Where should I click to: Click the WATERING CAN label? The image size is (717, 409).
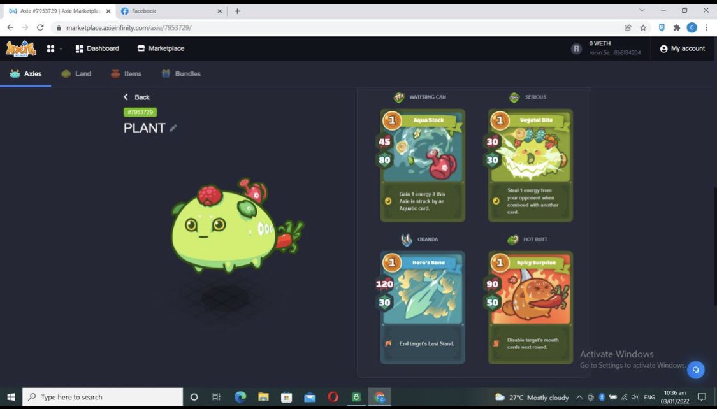click(428, 97)
